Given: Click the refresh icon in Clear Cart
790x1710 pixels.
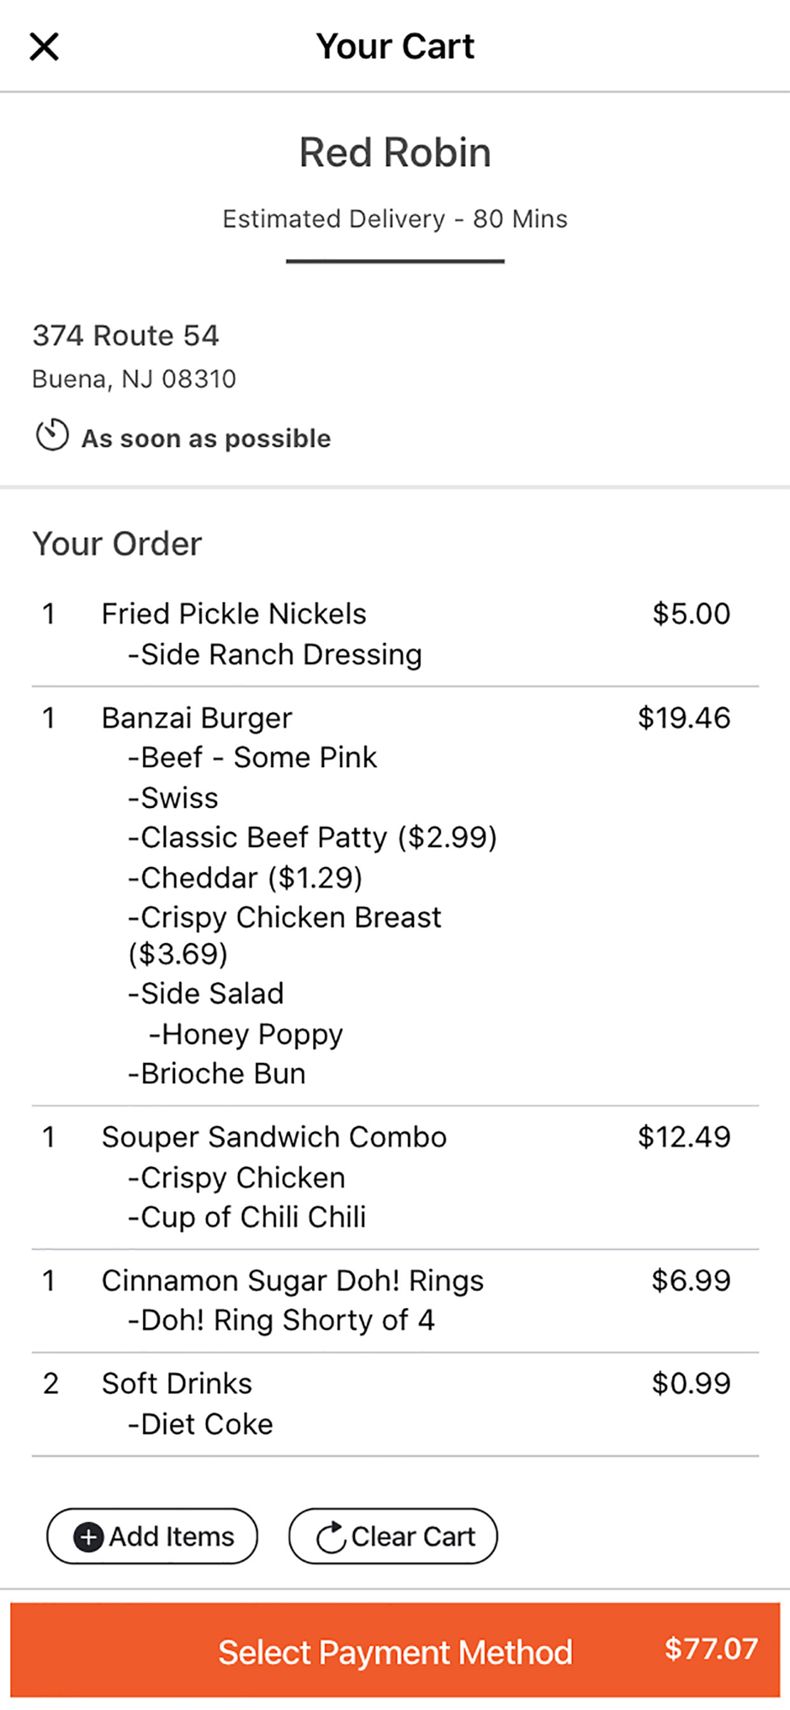Looking at the screenshot, I should 330,1537.
